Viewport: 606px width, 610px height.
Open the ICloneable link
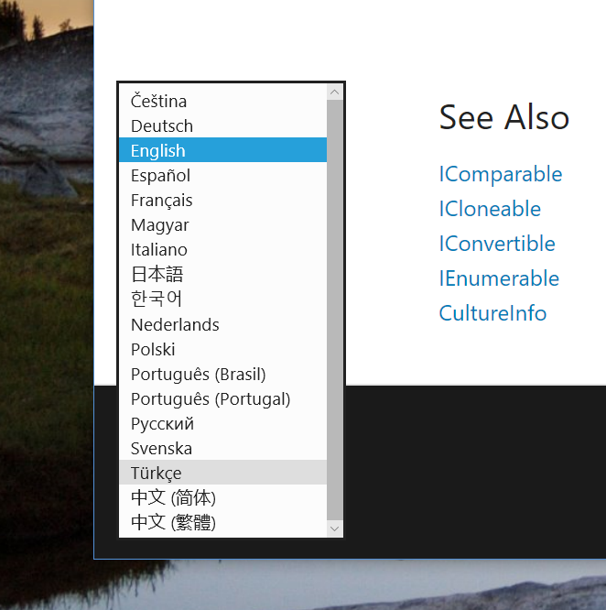[490, 209]
